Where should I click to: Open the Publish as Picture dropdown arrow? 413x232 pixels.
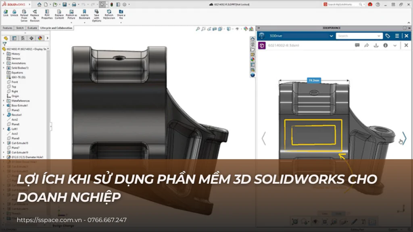coord(71,23)
